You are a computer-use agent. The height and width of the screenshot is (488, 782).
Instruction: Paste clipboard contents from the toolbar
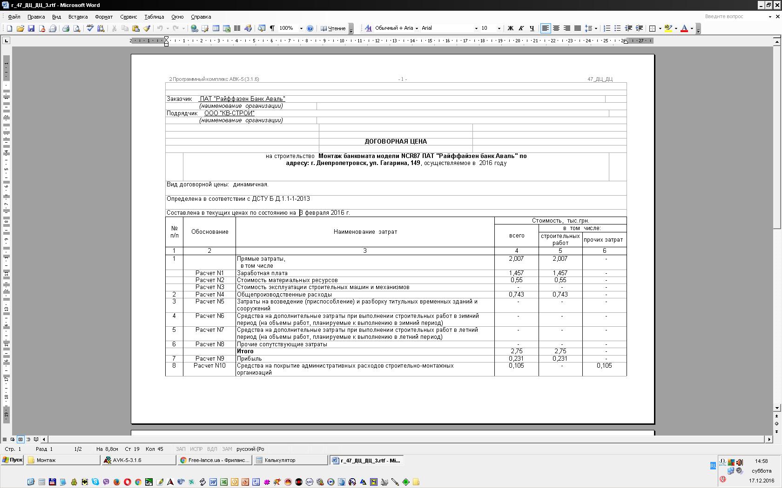tap(135, 28)
